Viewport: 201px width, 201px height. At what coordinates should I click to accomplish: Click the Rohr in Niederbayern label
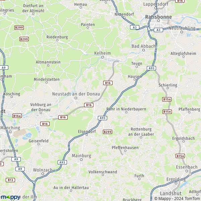pos(126,109)
